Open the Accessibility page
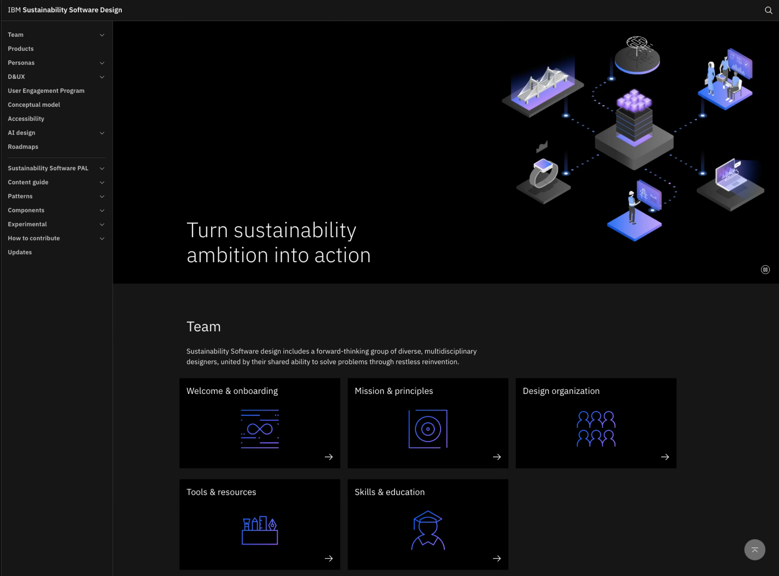 point(26,119)
